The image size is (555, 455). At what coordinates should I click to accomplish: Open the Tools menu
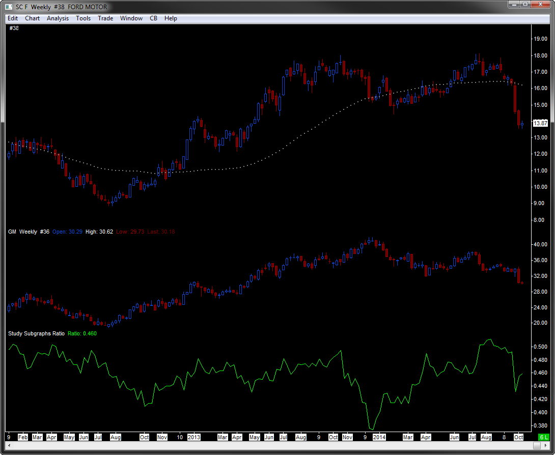(x=83, y=18)
